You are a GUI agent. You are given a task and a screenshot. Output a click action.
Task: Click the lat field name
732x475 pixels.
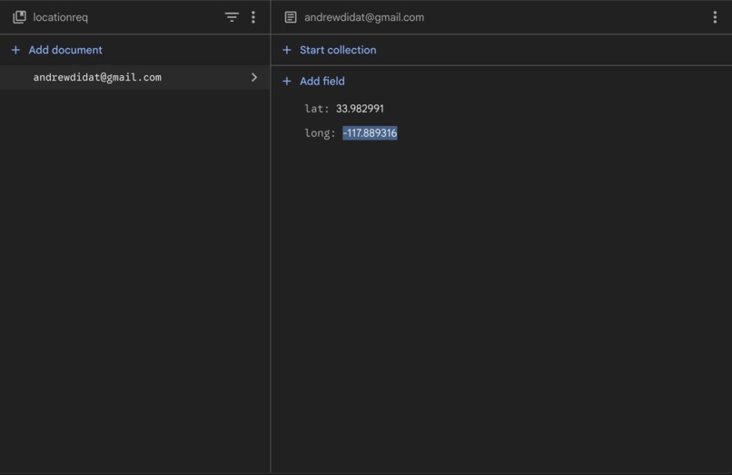[316, 109]
